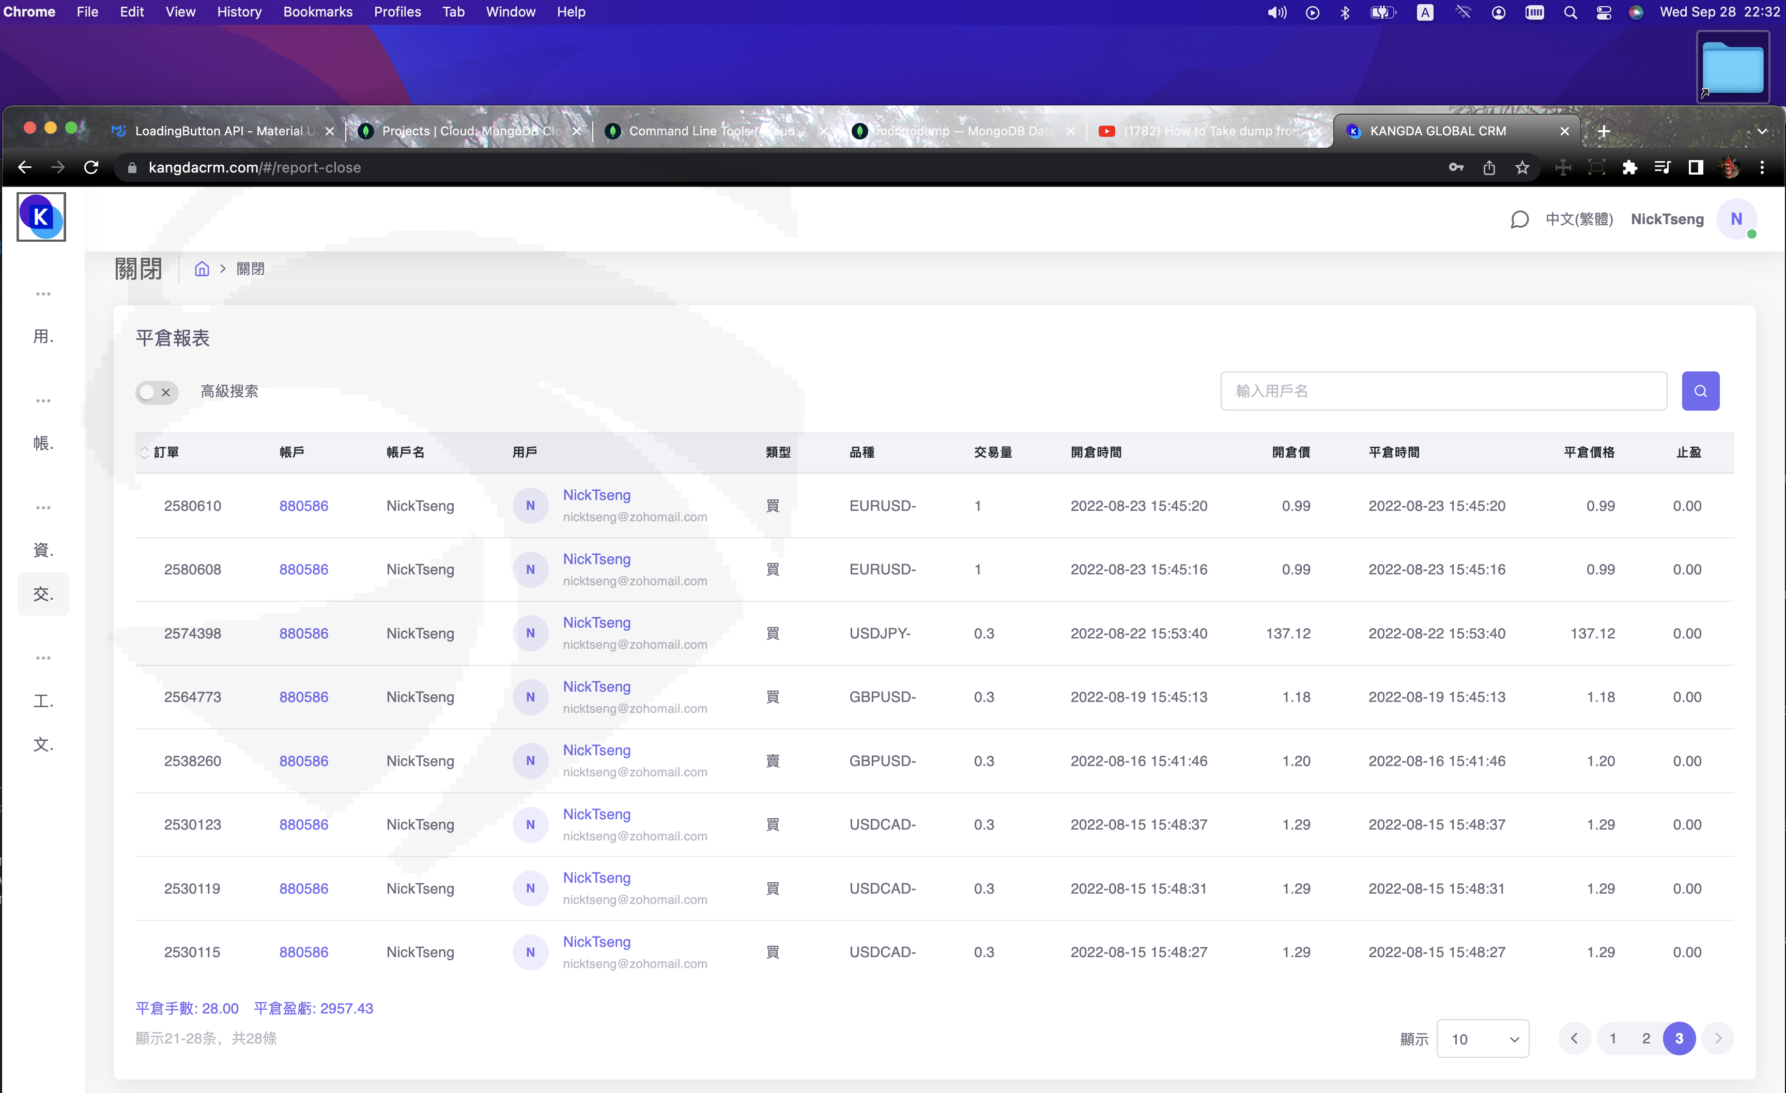Click the USDJPY- symbol cell
The image size is (1786, 1093).
click(880, 633)
